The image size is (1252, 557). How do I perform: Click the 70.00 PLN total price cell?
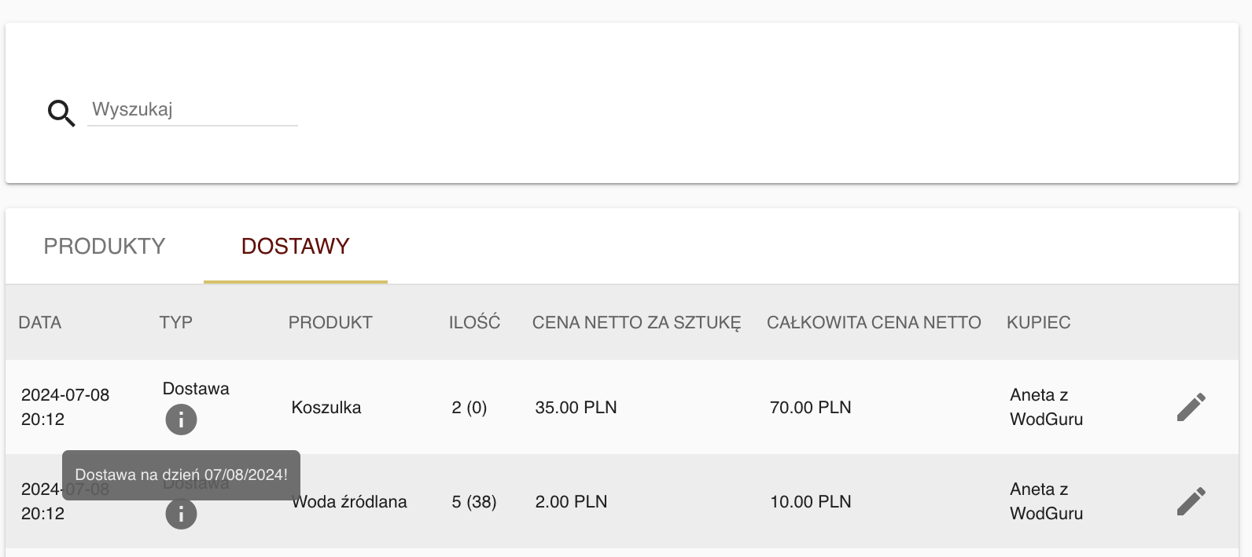pos(811,407)
